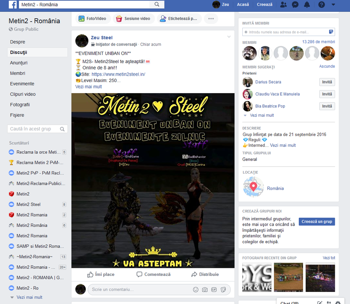This screenshot has width=350, height=304.
Task: Open Acasă in top bar
Action: click(x=243, y=5)
